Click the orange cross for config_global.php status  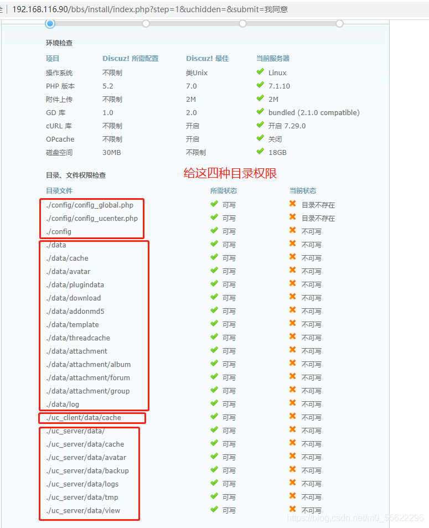coord(293,204)
